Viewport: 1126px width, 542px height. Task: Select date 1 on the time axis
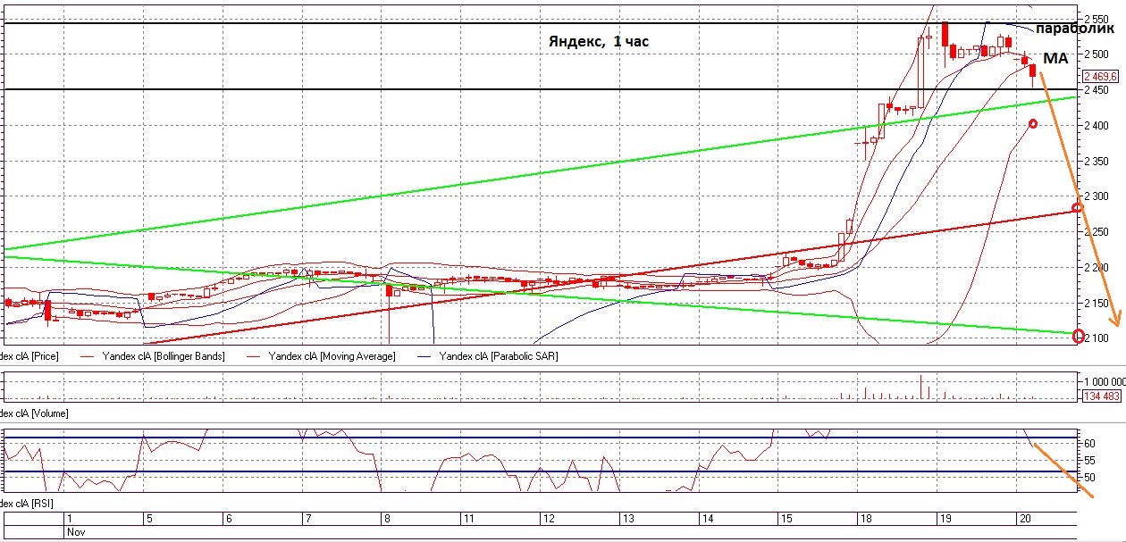[69, 518]
